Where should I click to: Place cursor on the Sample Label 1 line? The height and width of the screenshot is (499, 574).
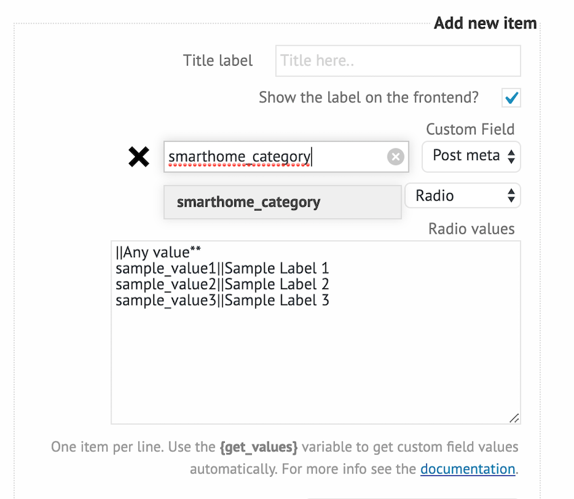coord(222,269)
